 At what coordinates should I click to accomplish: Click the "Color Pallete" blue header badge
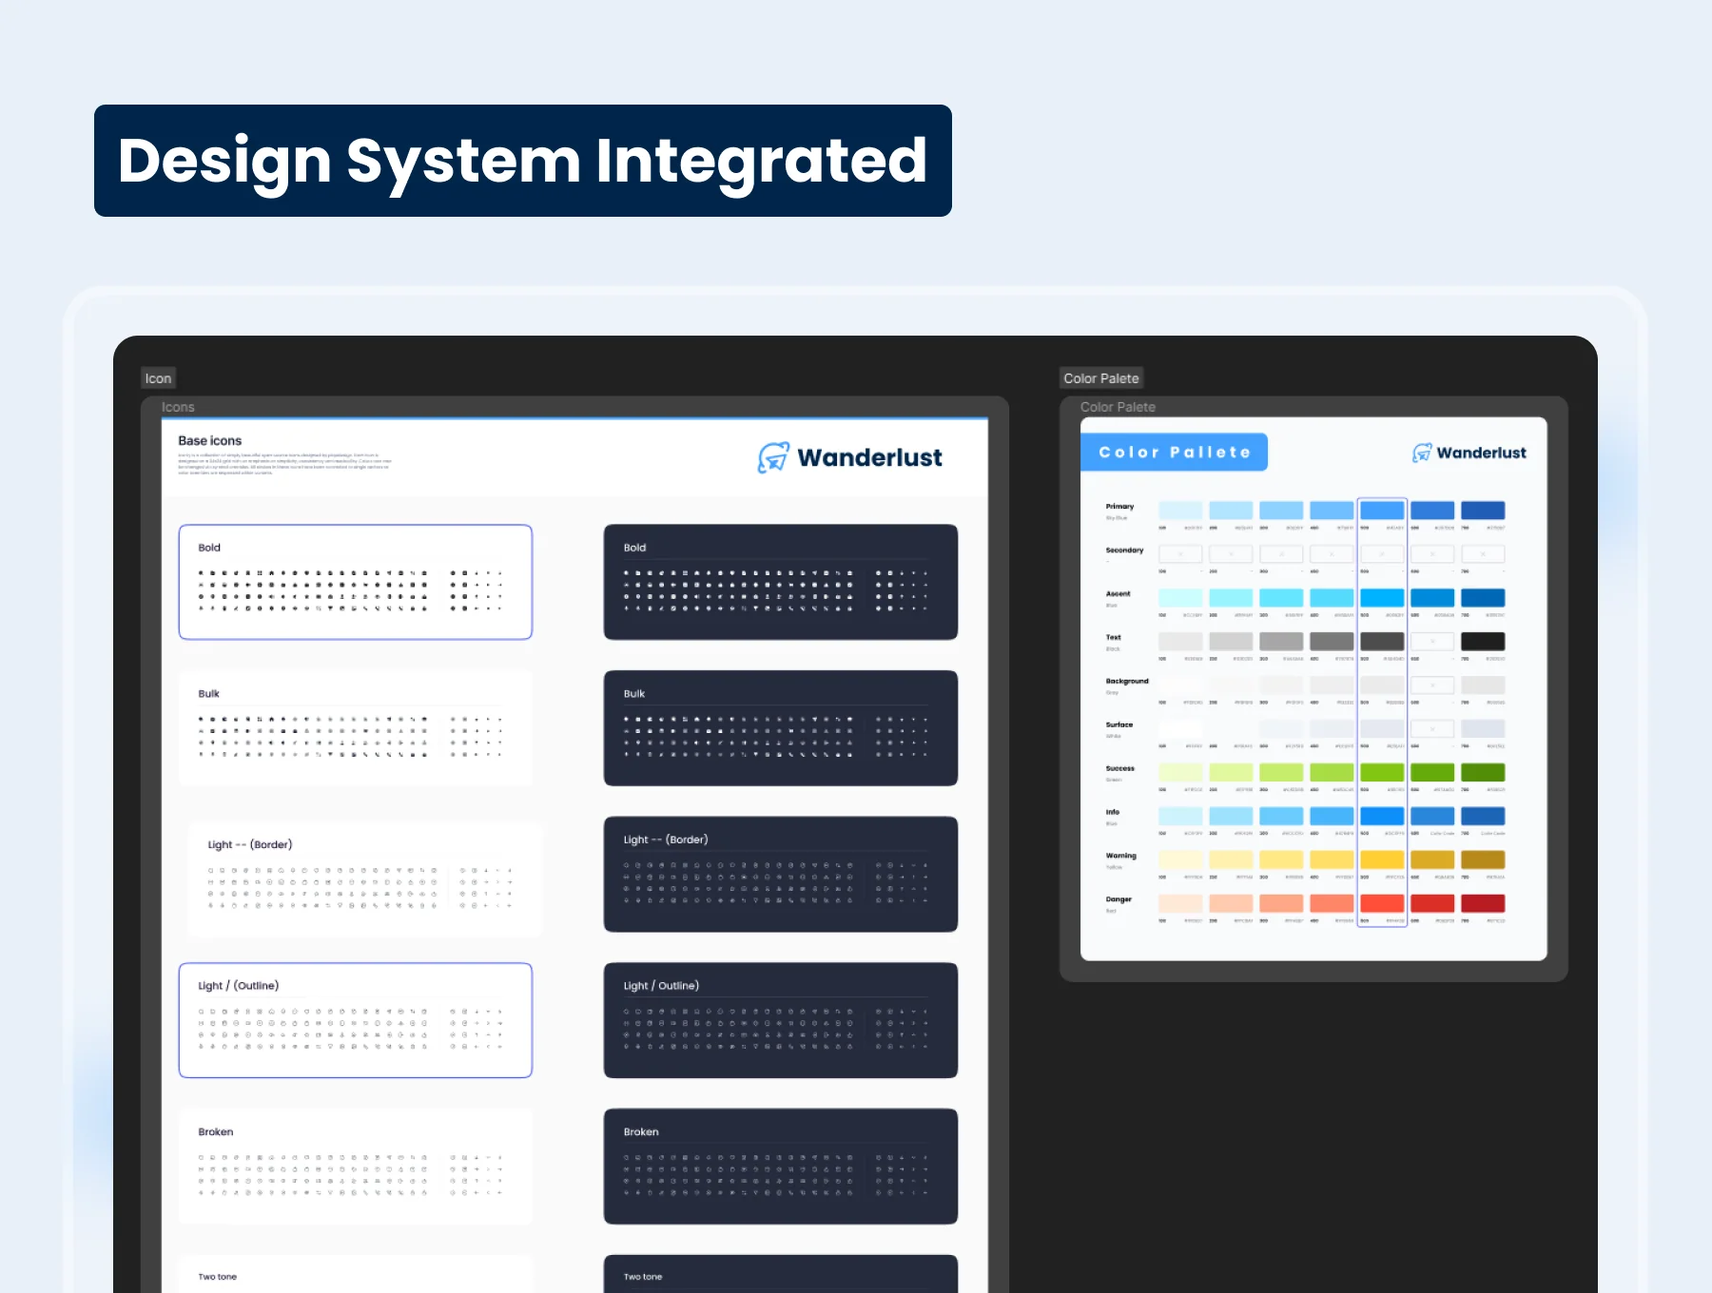(x=1174, y=453)
